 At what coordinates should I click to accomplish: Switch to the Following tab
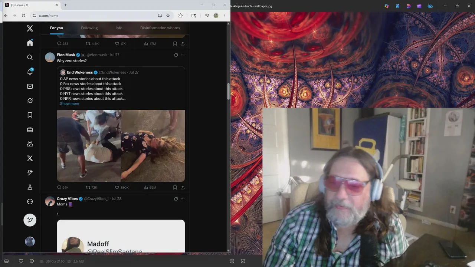89,28
